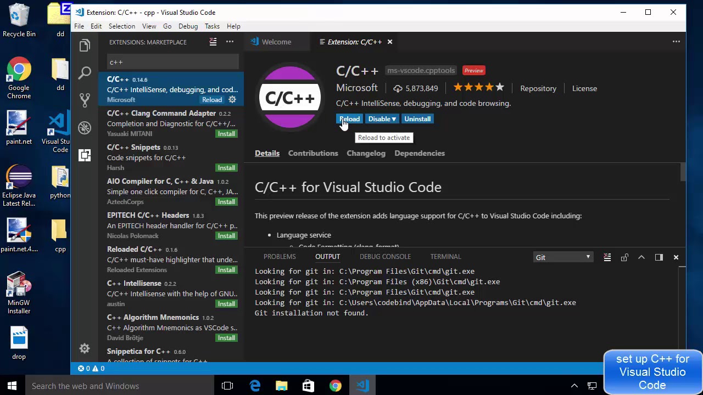Click the Extensions activity bar icon
703x395 pixels.
[x=85, y=155]
